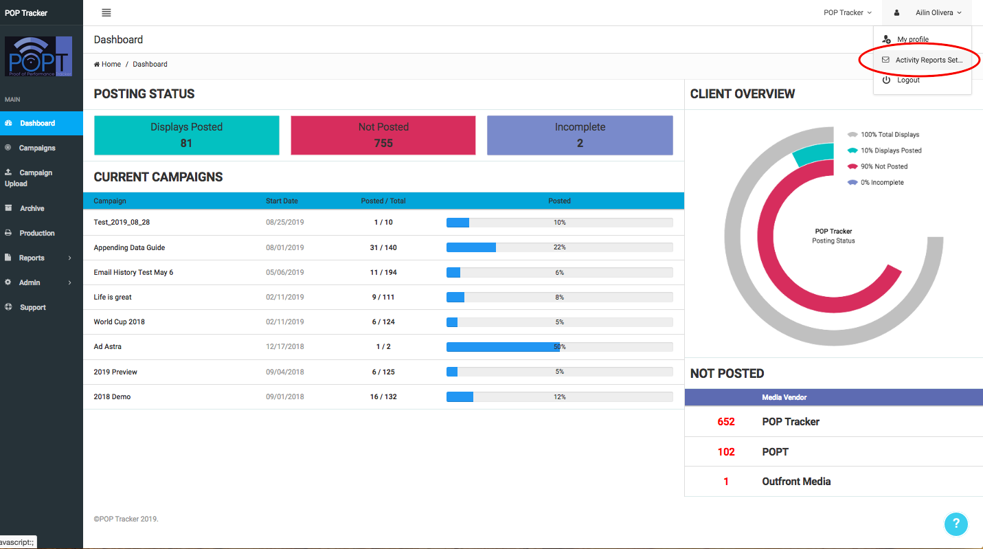Open Production in sidebar
Viewport: 983px width, 549px height.
41,233
